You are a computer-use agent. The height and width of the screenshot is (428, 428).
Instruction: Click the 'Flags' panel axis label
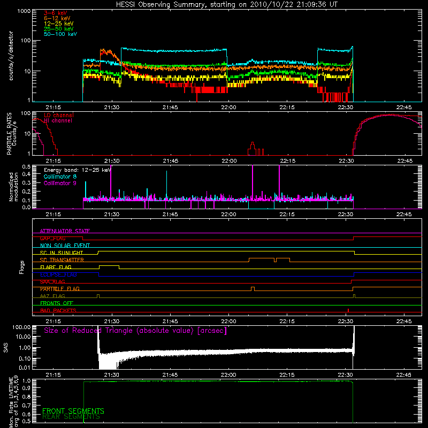(x=21, y=267)
